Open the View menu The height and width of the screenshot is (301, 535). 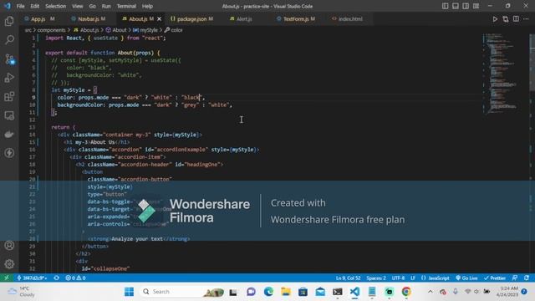click(78, 6)
